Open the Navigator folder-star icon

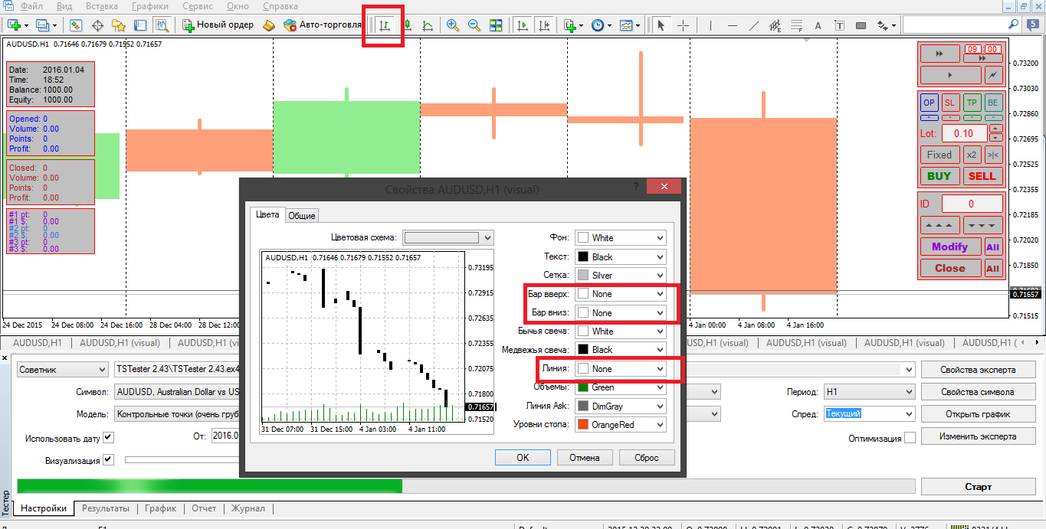119,25
